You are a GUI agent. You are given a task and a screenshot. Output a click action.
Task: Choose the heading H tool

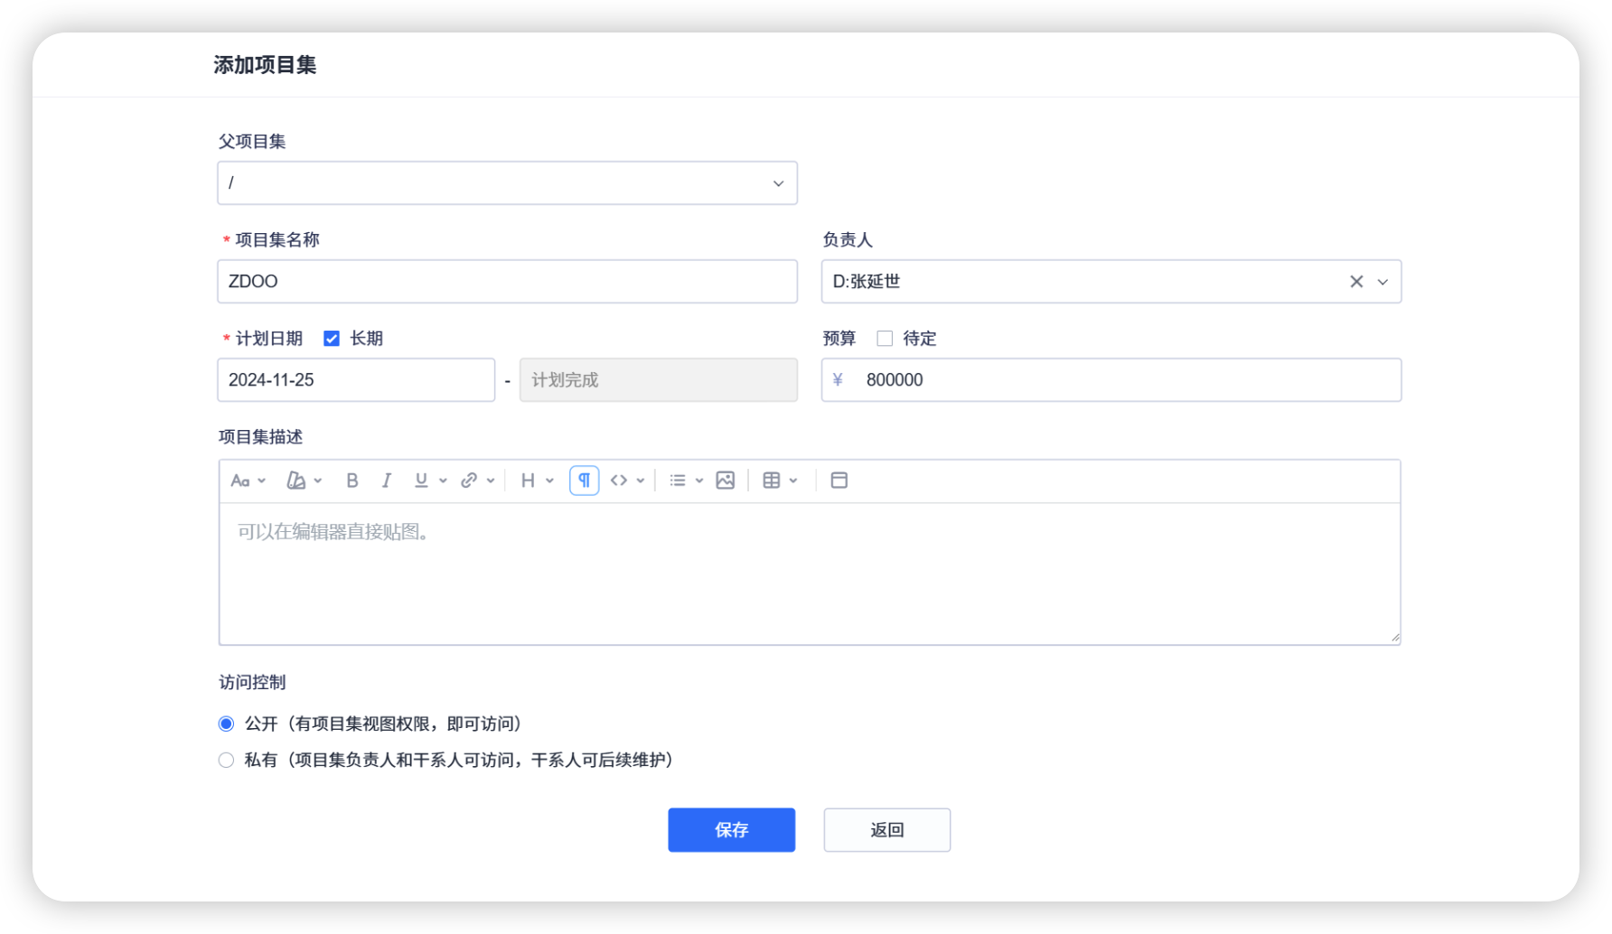pyautogui.click(x=528, y=481)
